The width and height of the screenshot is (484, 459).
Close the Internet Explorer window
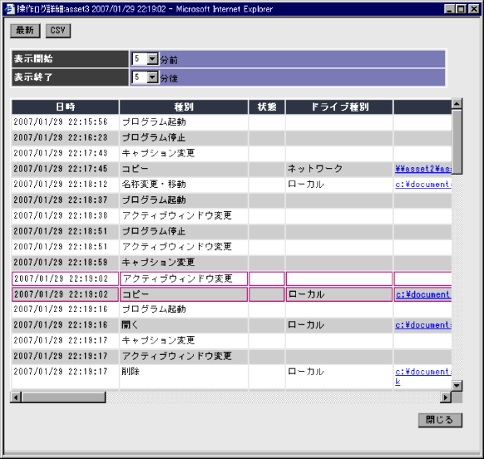tap(474, 9)
